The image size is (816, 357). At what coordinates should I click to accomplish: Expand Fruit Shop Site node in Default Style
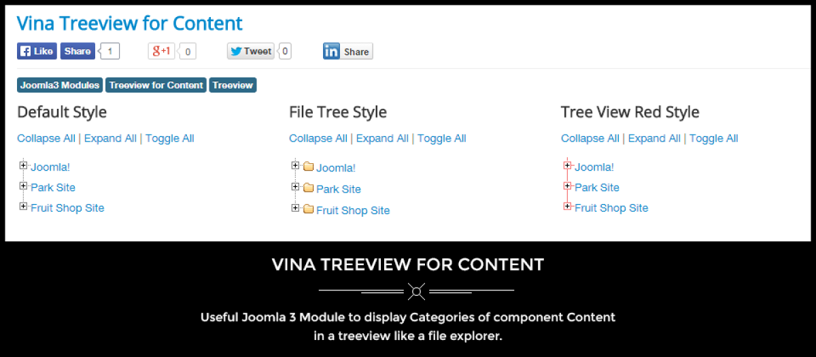(x=24, y=206)
